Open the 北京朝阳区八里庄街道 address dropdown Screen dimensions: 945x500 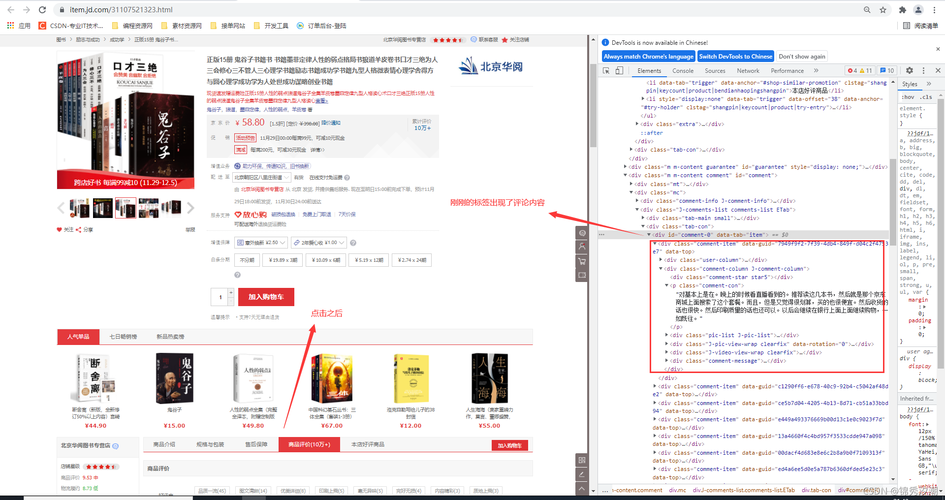261,177
